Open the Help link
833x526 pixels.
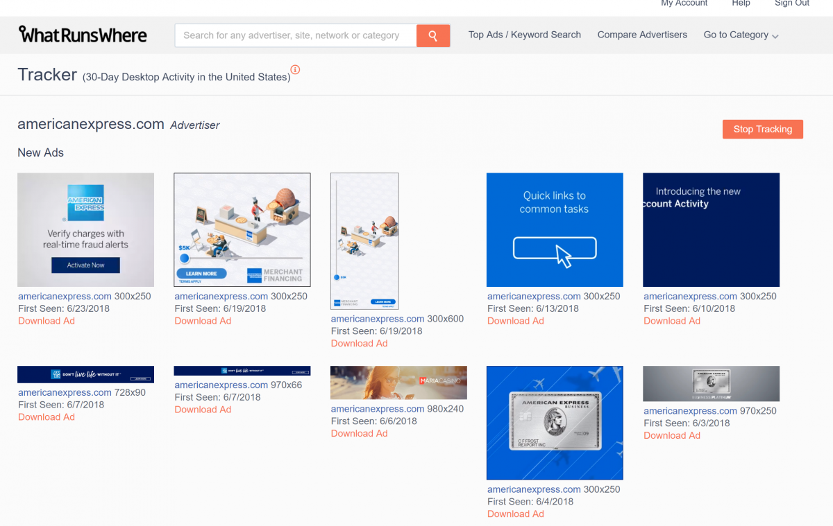(x=741, y=3)
